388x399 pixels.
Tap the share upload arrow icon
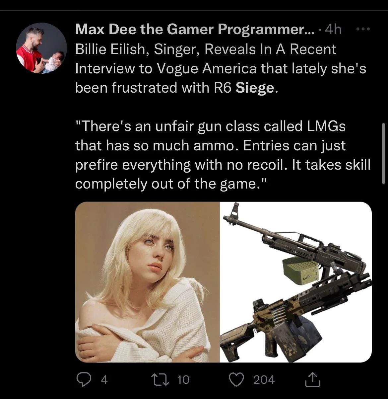tap(312, 379)
